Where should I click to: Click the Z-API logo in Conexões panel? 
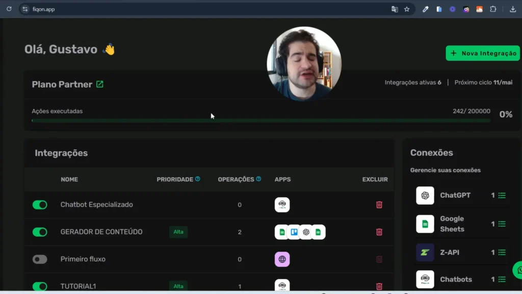coord(425,252)
